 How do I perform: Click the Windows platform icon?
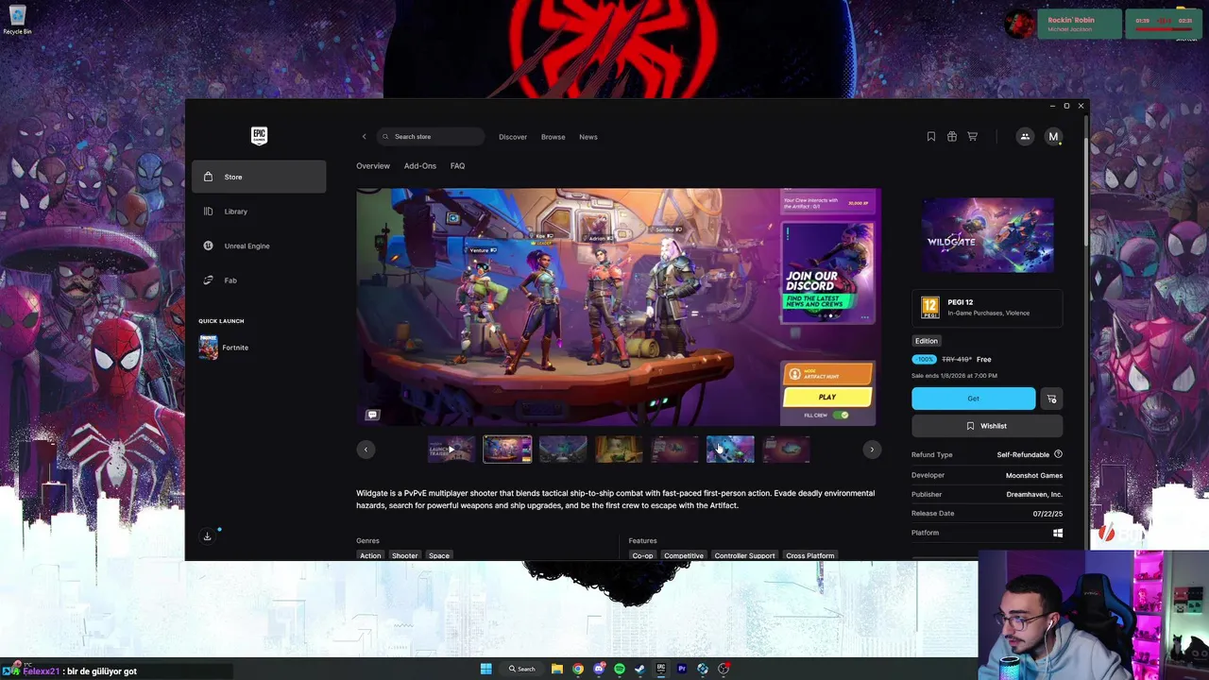point(1058,533)
